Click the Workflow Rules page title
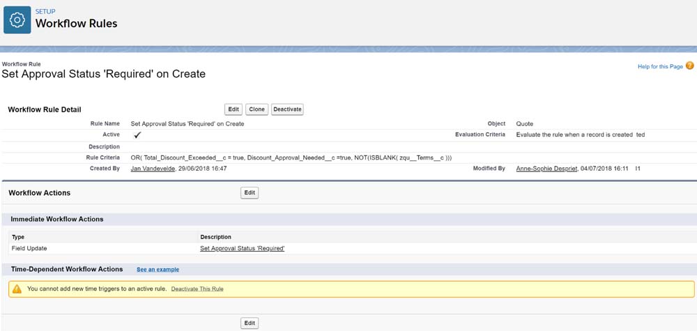 point(76,24)
